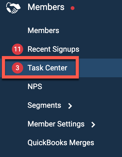Image resolution: width=122 pixels, height=157 pixels.
Task: Open the Members submenu item
Action: pos(43,31)
